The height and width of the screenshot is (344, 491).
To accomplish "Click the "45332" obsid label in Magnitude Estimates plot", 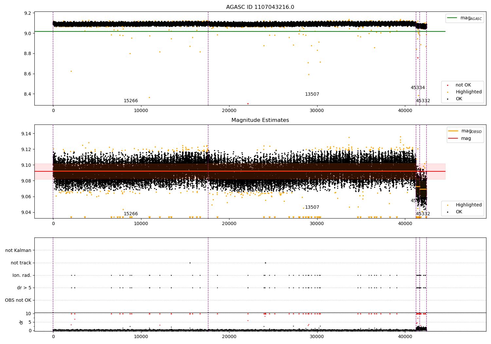I will 423,214.
